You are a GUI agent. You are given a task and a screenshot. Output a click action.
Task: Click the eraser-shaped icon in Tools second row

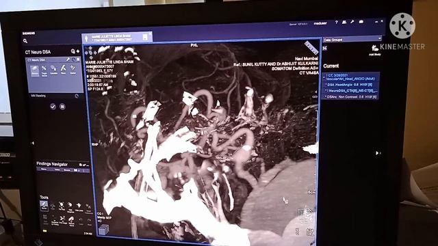click(x=71, y=220)
